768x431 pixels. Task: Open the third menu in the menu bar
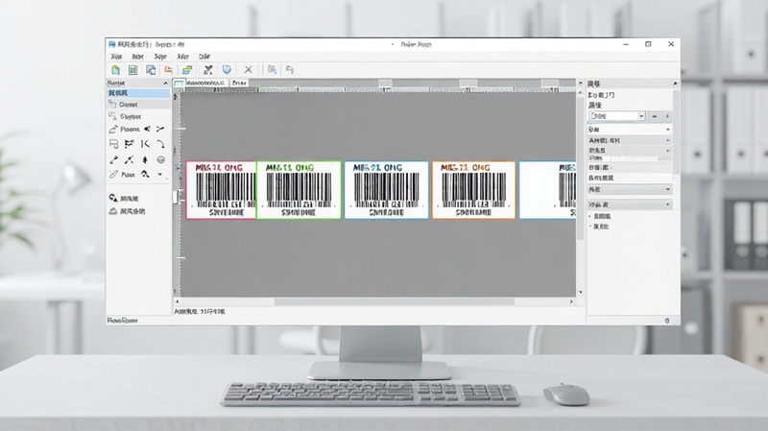pos(160,57)
